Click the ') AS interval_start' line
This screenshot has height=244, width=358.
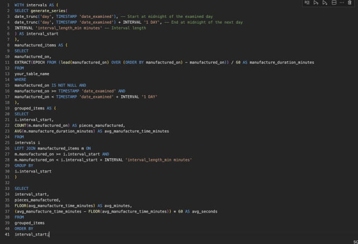pyautogui.click(x=36, y=34)
